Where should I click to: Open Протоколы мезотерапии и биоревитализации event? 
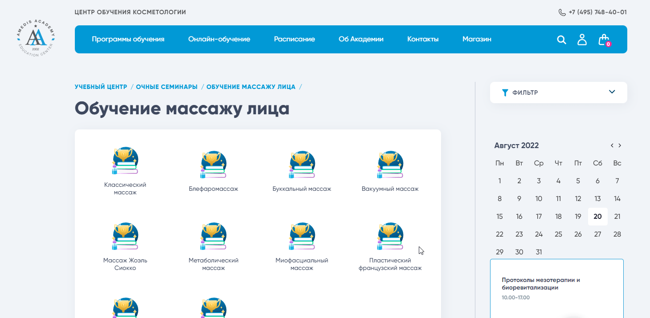541,284
